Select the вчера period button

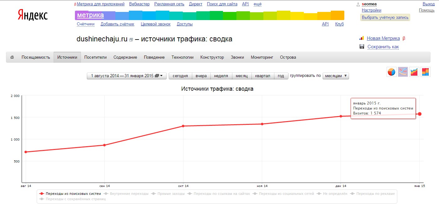201,76
